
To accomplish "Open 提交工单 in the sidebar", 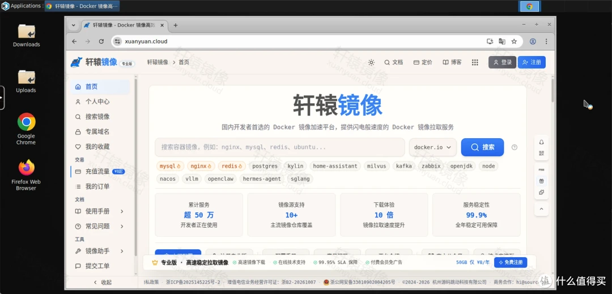I will coord(100,266).
